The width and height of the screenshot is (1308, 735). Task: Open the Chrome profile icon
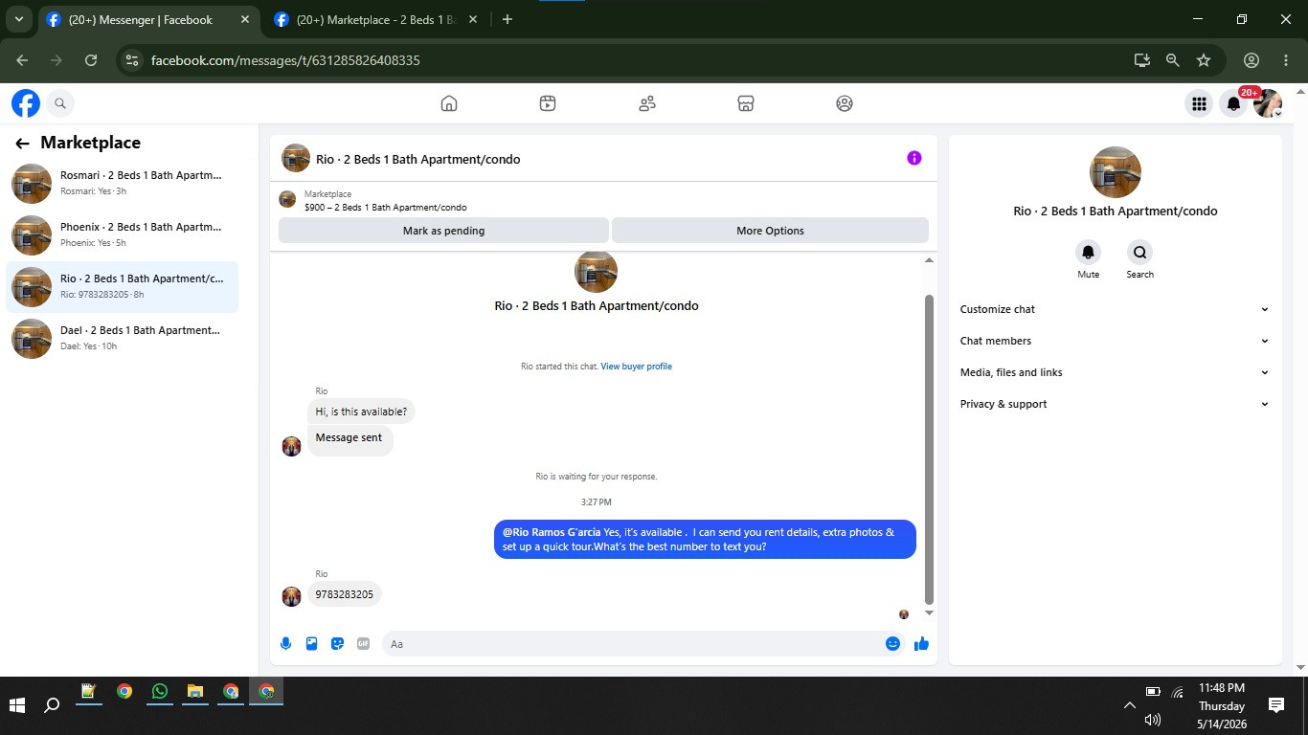tap(1252, 60)
